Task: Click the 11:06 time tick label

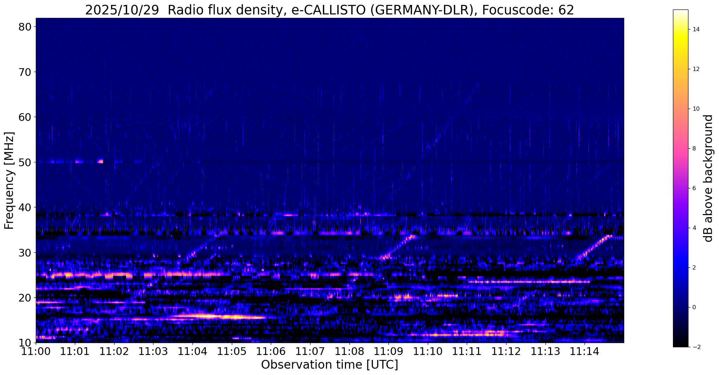Action: pyautogui.click(x=271, y=351)
